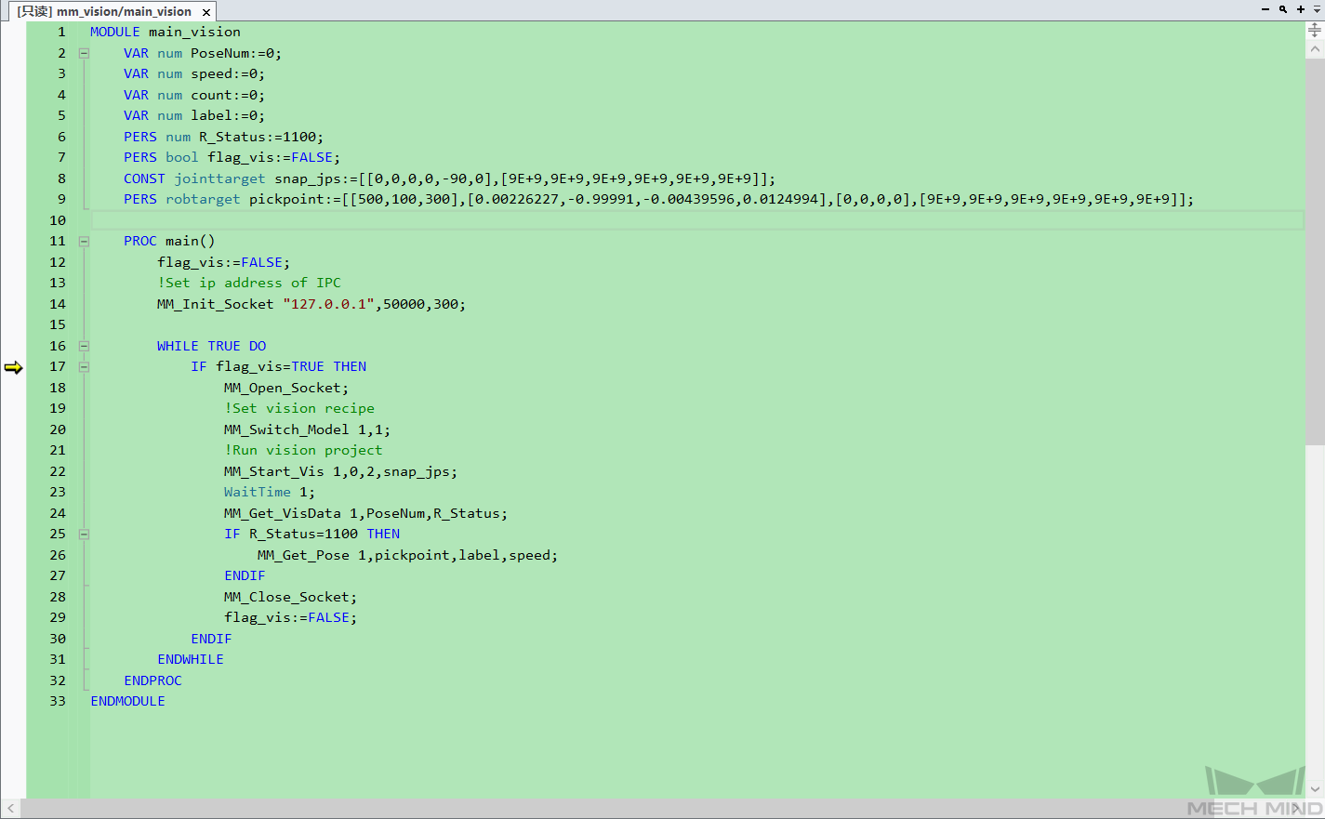Click 'PERS bool flag_vis:=FALSE;' on line 7
Viewport: 1325px width, 819px height.
point(232,157)
